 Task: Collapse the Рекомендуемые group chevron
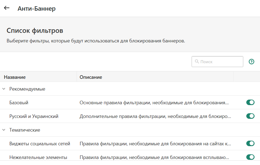tap(4, 89)
